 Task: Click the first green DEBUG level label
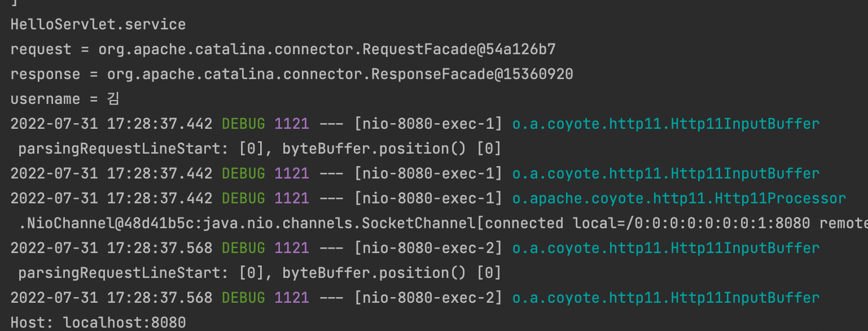pyautogui.click(x=243, y=124)
